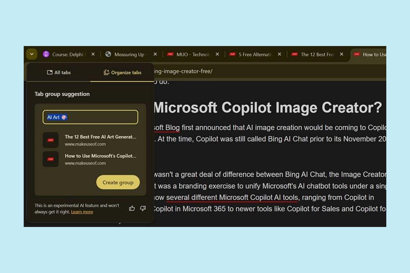Give thumbs up feedback on suggestion
The height and width of the screenshot is (273, 410).
click(x=132, y=208)
